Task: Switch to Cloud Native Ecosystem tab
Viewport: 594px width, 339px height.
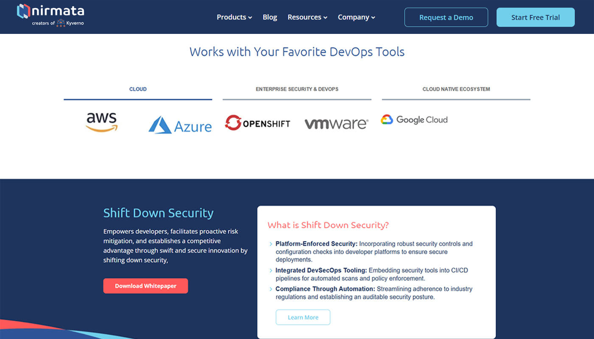Action: (456, 90)
